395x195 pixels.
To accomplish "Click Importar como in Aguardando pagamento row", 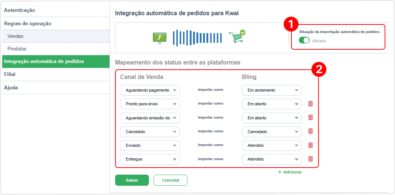I will coord(210,90).
